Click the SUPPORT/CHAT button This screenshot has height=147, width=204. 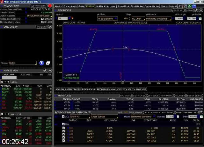coord(38,6)
